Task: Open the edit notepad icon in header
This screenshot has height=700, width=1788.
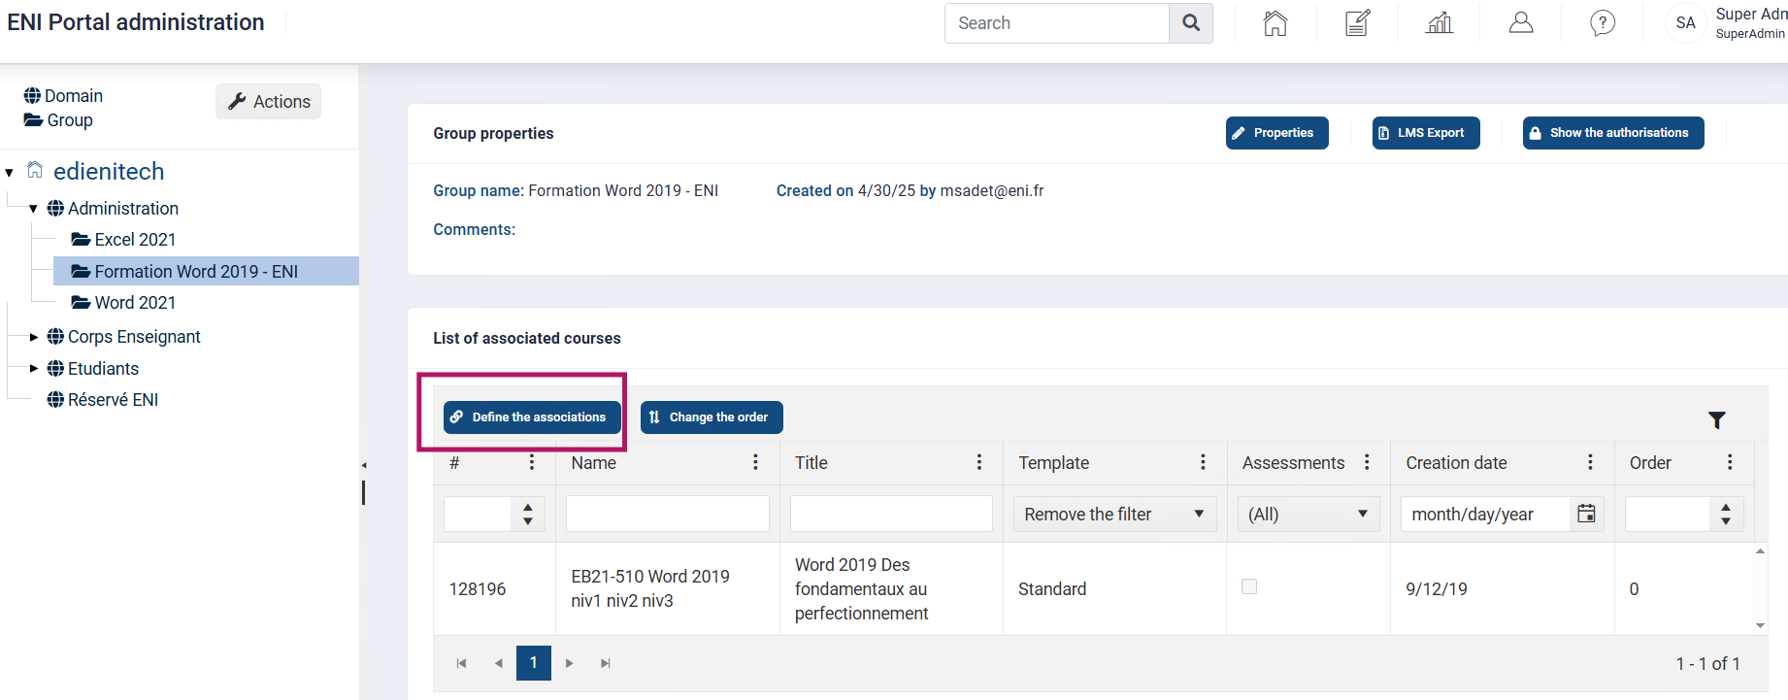Action: tap(1357, 23)
